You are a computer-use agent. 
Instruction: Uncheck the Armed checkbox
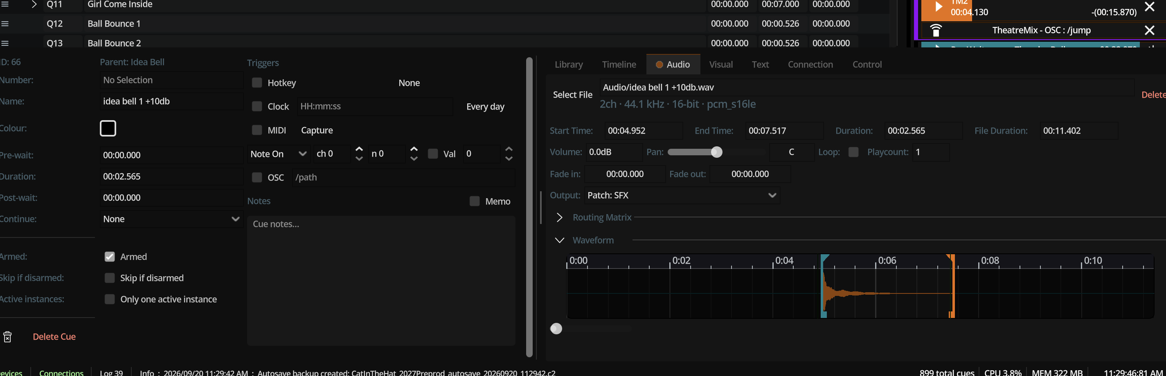(x=110, y=257)
